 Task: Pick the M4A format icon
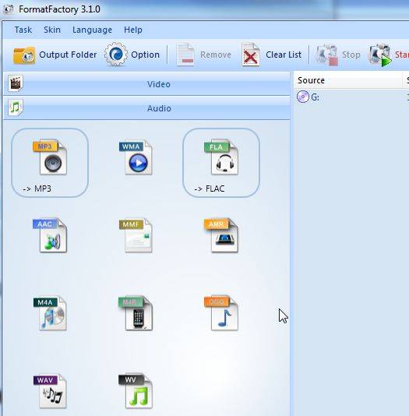click(50, 313)
